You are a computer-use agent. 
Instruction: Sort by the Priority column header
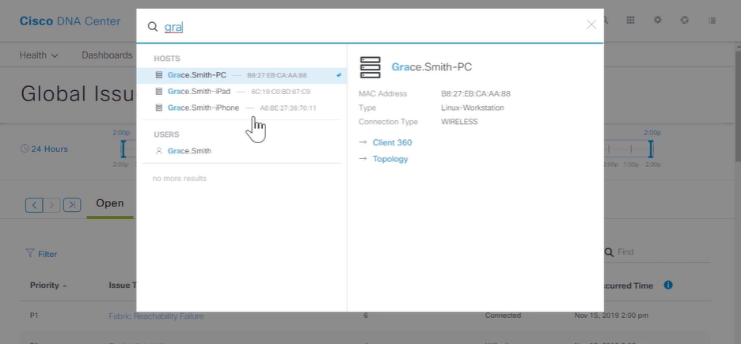point(48,285)
